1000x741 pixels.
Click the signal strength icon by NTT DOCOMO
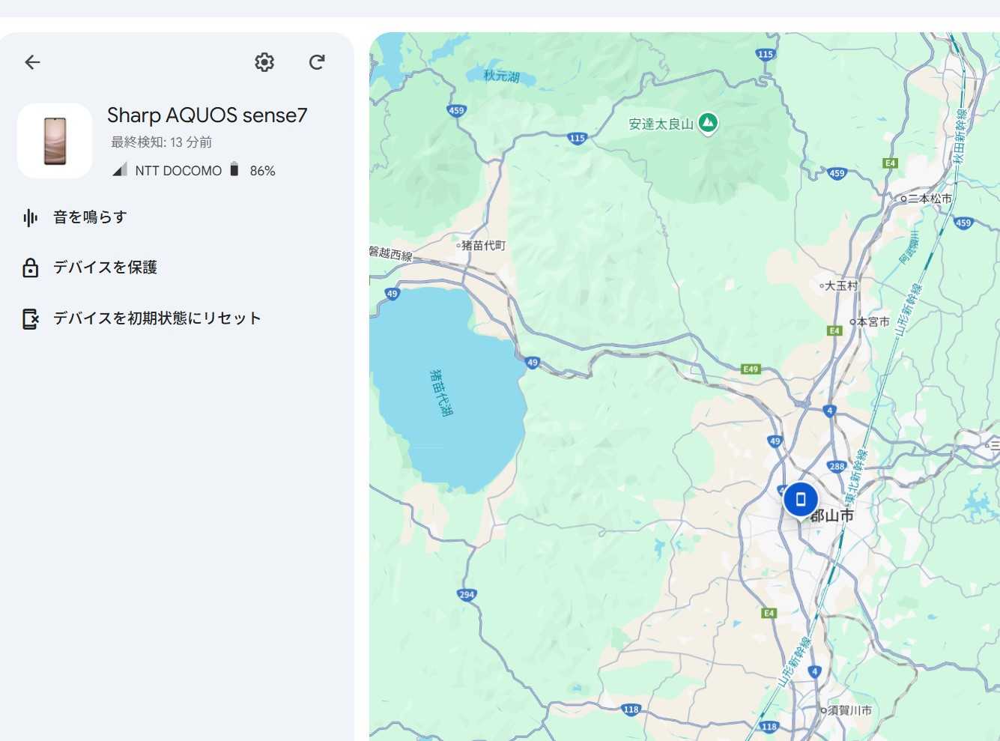pyautogui.click(x=120, y=170)
